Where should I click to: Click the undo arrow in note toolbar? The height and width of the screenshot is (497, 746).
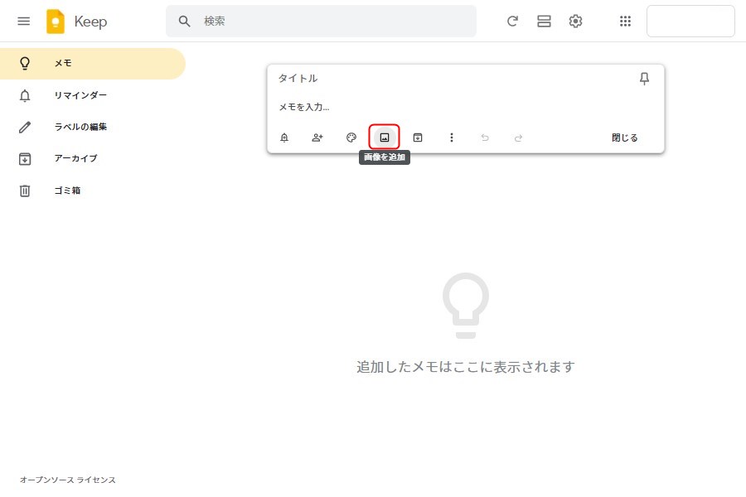pos(485,138)
